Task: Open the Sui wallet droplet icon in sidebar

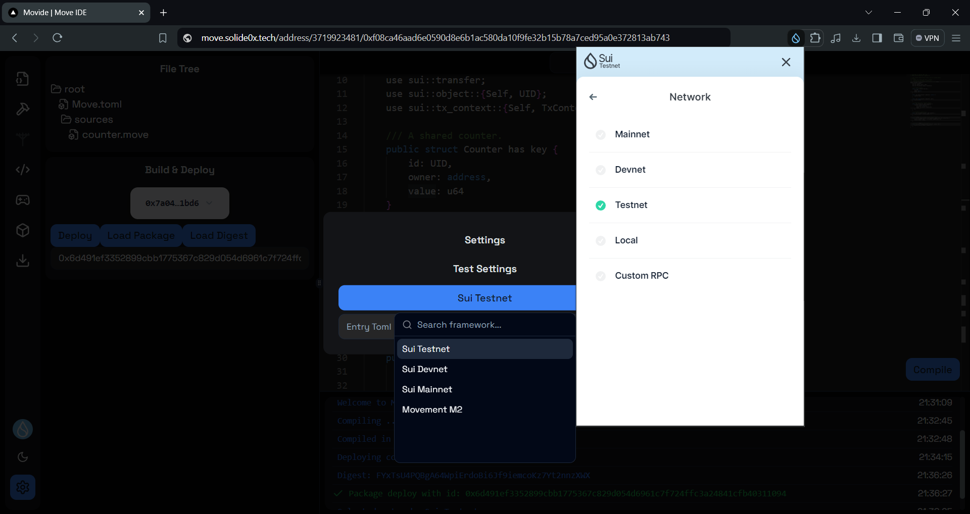Action: [x=22, y=429]
